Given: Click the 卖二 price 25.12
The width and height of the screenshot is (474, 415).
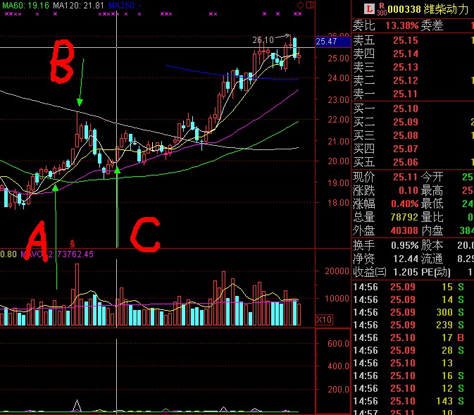Looking at the screenshot, I should click(x=406, y=80).
